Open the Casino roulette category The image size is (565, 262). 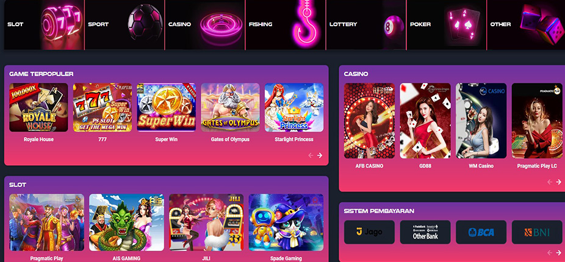(x=205, y=24)
